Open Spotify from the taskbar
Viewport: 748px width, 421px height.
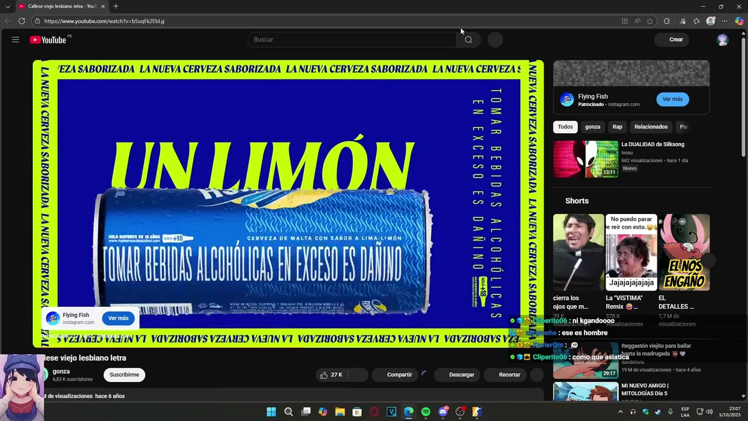(425, 412)
